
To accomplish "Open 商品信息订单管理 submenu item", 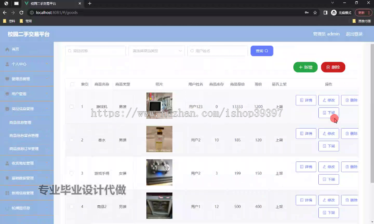I will [24, 149].
